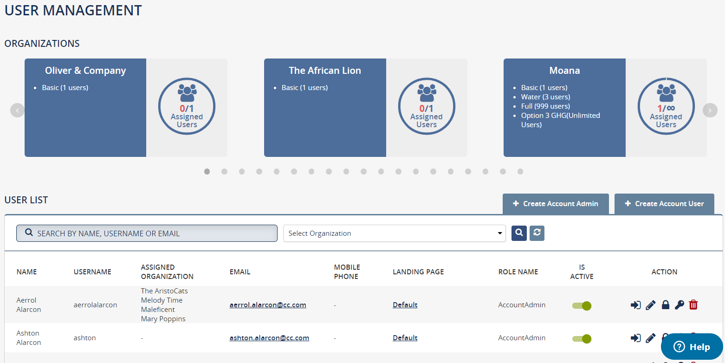Click the IS ACTIVE column header

pos(582,272)
